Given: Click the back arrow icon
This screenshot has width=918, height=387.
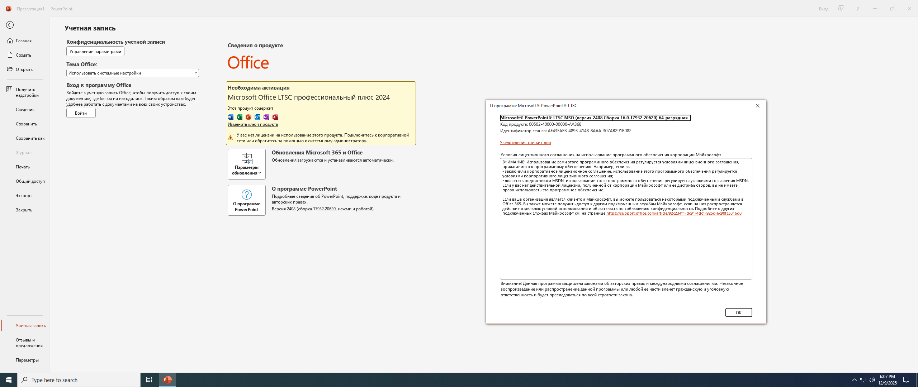Looking at the screenshot, I should click(x=10, y=25).
